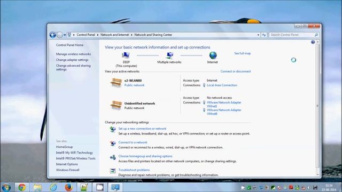Open Manage wireless networks
This screenshot has width=342, height=192.
click(x=73, y=54)
